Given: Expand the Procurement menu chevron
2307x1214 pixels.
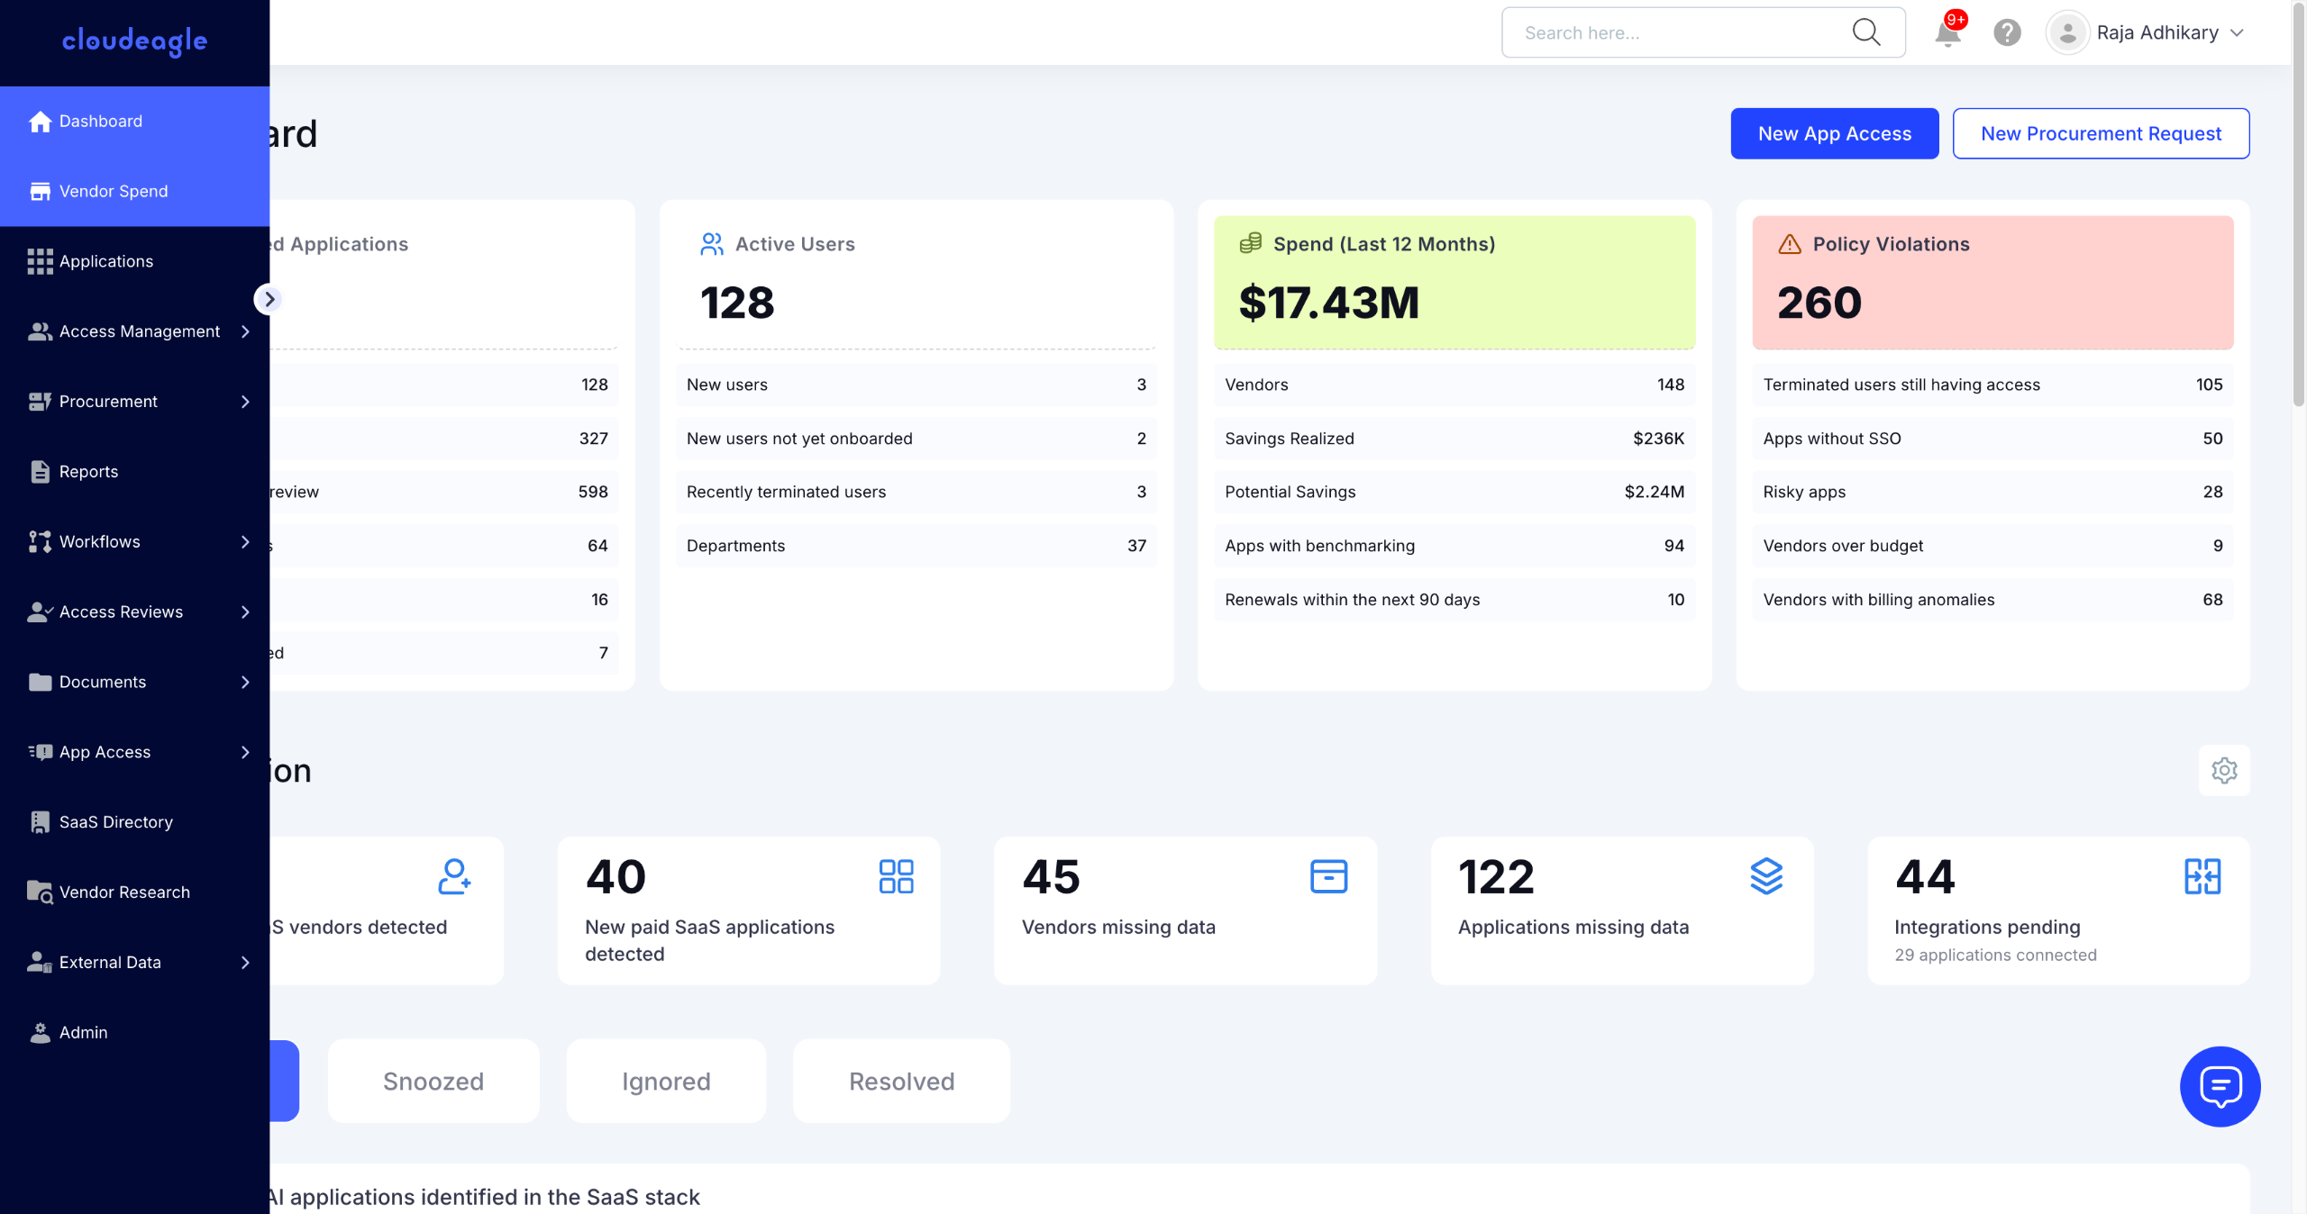Looking at the screenshot, I should [245, 402].
